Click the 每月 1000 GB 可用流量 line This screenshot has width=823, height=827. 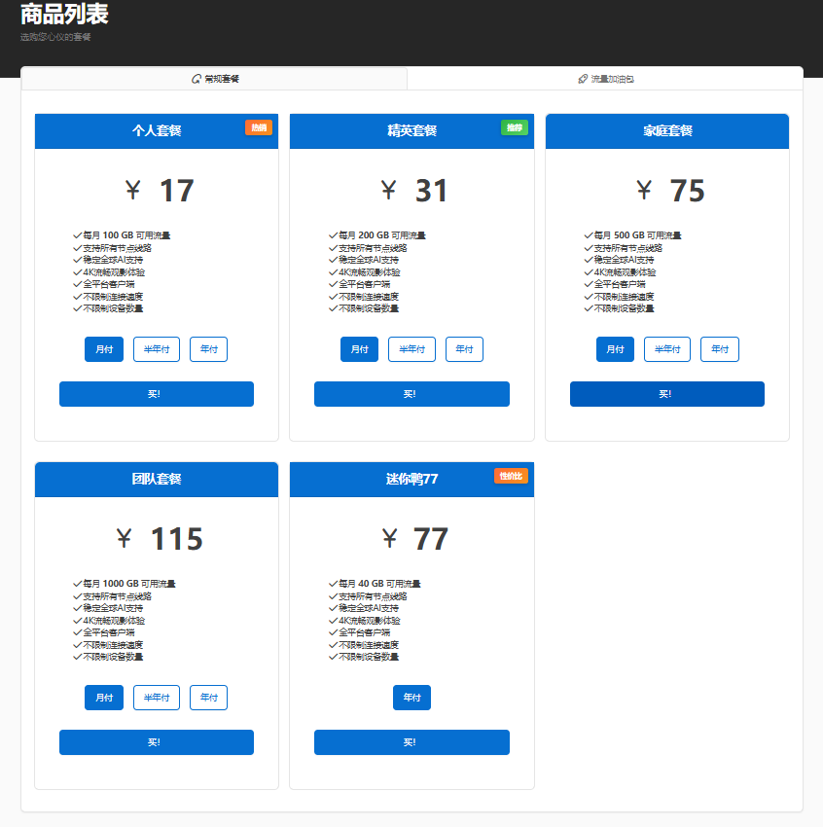click(125, 584)
